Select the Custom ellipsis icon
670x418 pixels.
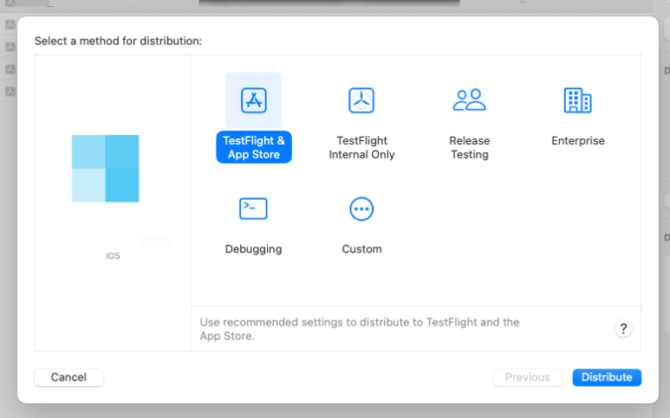361,209
